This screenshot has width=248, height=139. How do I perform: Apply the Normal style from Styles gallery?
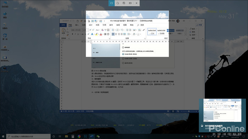[x=152, y=32]
